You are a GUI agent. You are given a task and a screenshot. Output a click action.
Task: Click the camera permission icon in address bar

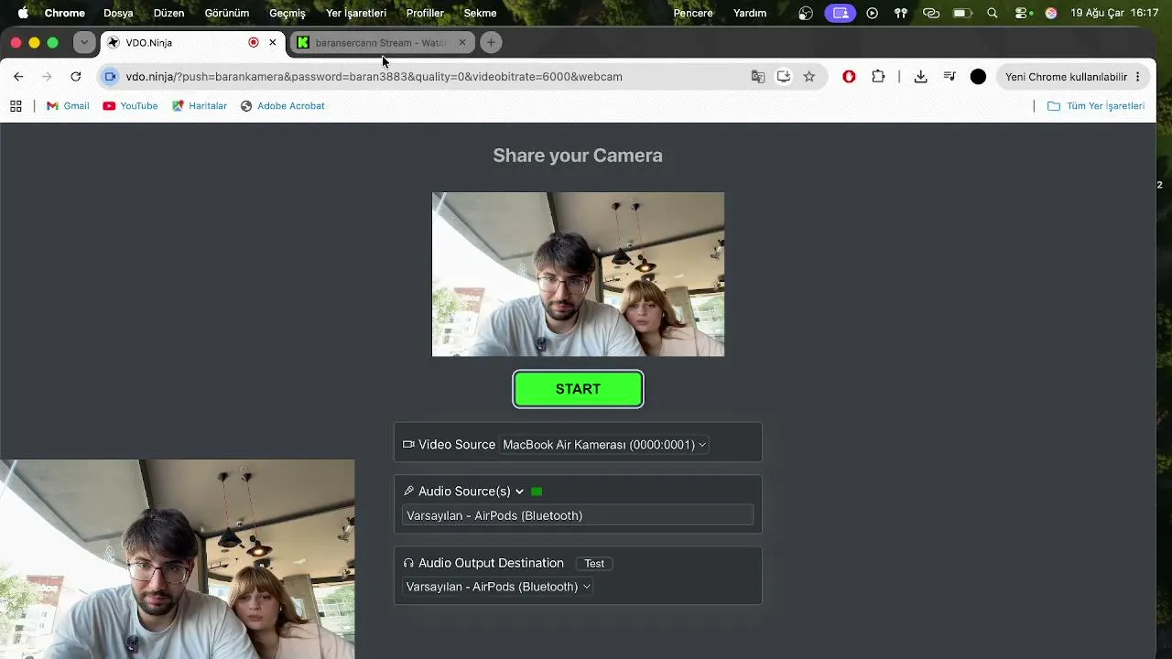pyautogui.click(x=110, y=77)
